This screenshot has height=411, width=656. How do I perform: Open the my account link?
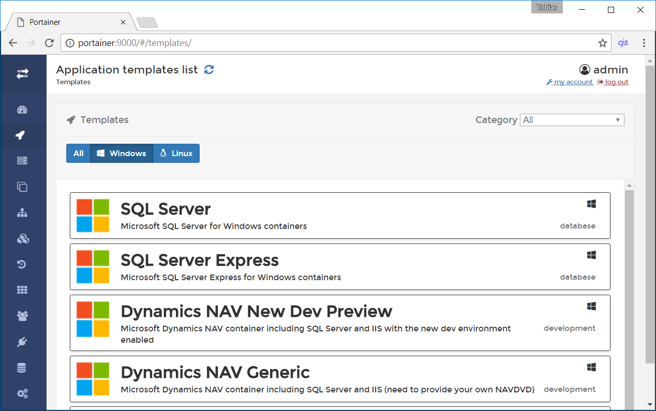[570, 82]
